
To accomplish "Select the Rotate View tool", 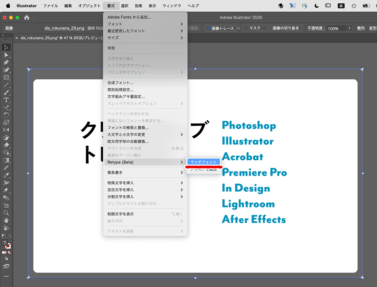I will click(x=6, y=228).
